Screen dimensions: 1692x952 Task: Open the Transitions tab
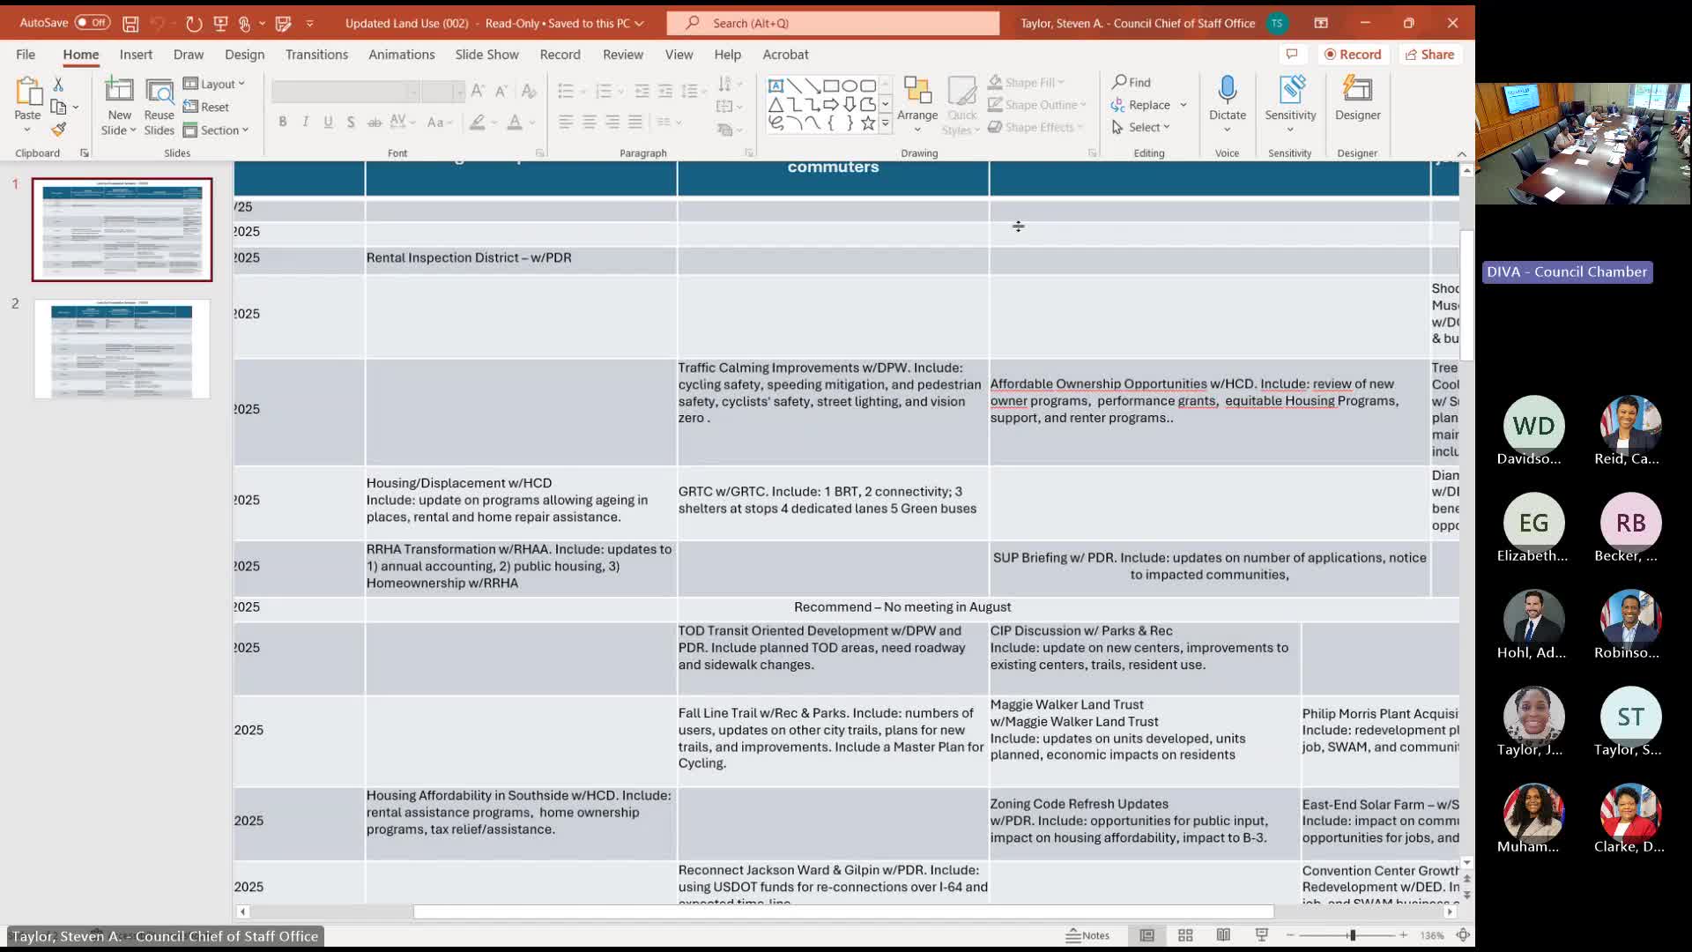point(316,55)
